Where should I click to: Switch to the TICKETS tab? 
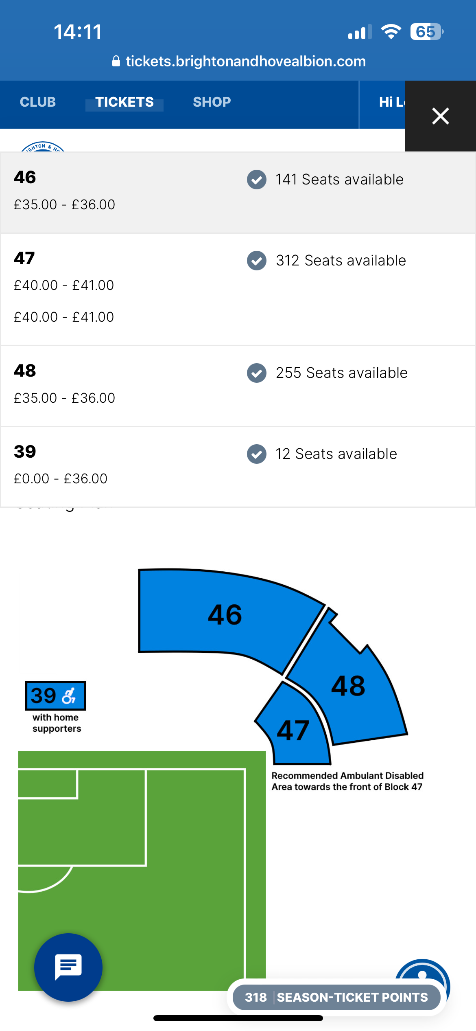coord(124,102)
